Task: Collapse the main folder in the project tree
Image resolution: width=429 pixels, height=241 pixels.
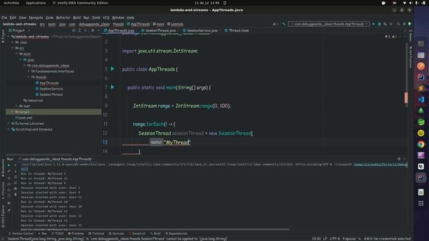Action: (16, 54)
